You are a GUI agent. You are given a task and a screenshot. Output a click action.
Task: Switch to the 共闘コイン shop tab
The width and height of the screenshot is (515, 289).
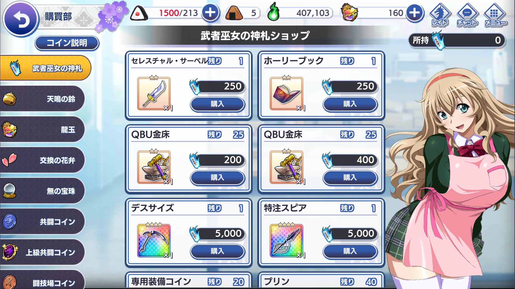click(42, 222)
